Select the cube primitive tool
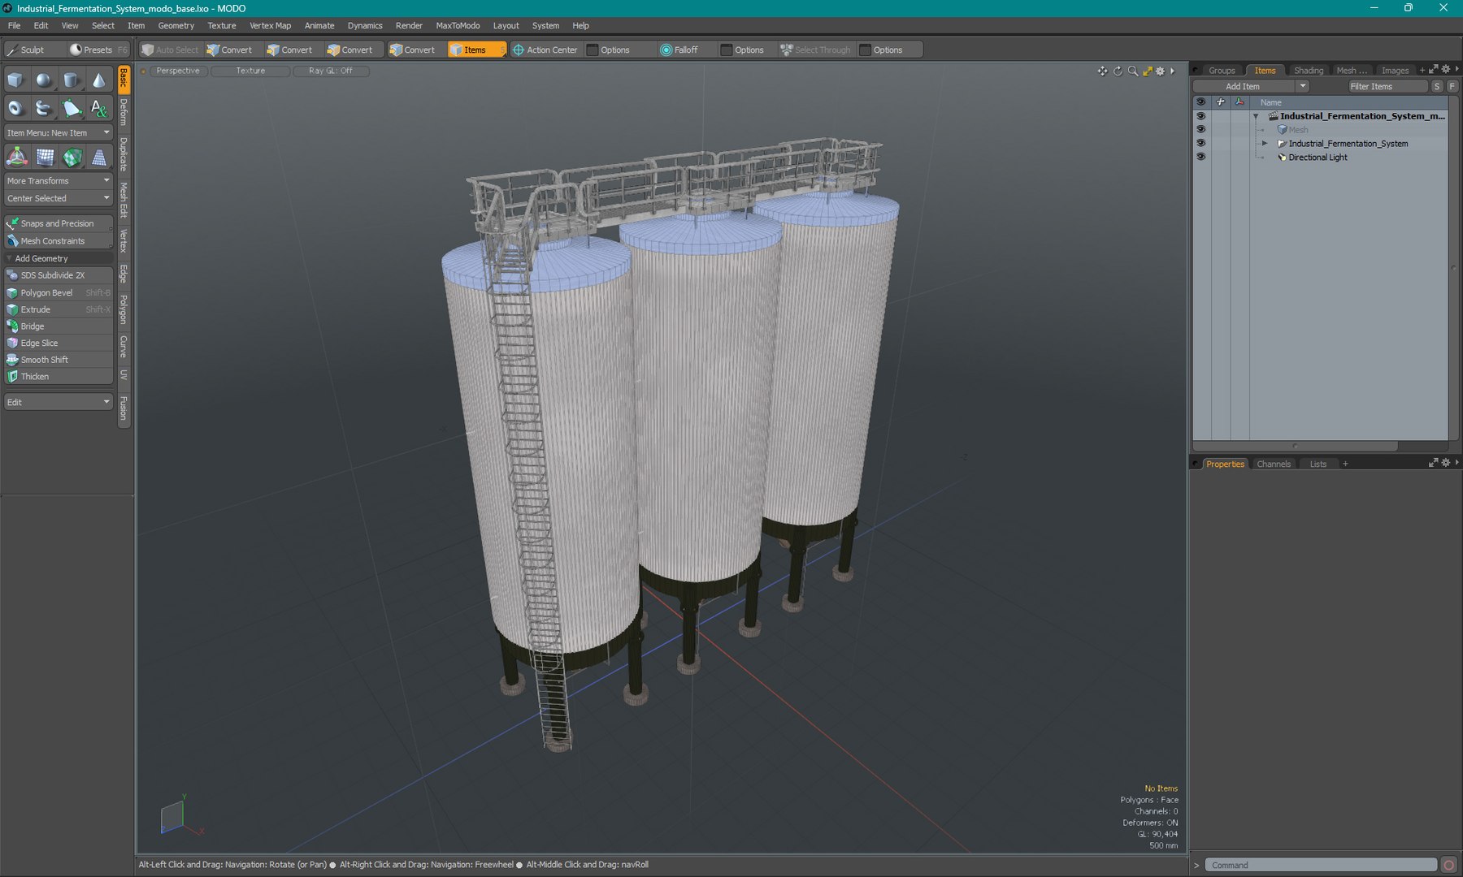The height and width of the screenshot is (877, 1463). 15,80
